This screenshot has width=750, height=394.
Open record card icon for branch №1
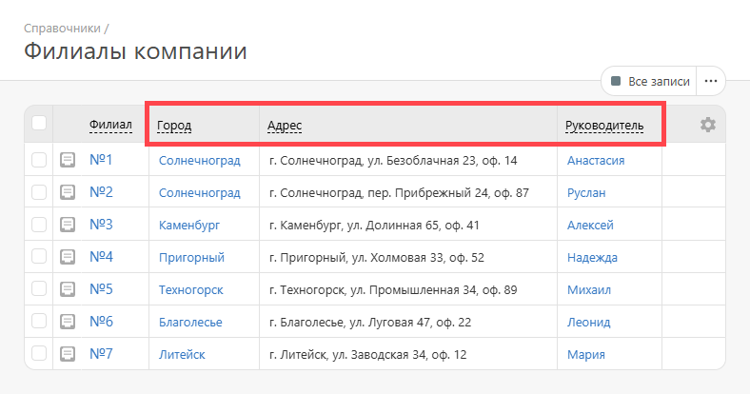pos(68,160)
